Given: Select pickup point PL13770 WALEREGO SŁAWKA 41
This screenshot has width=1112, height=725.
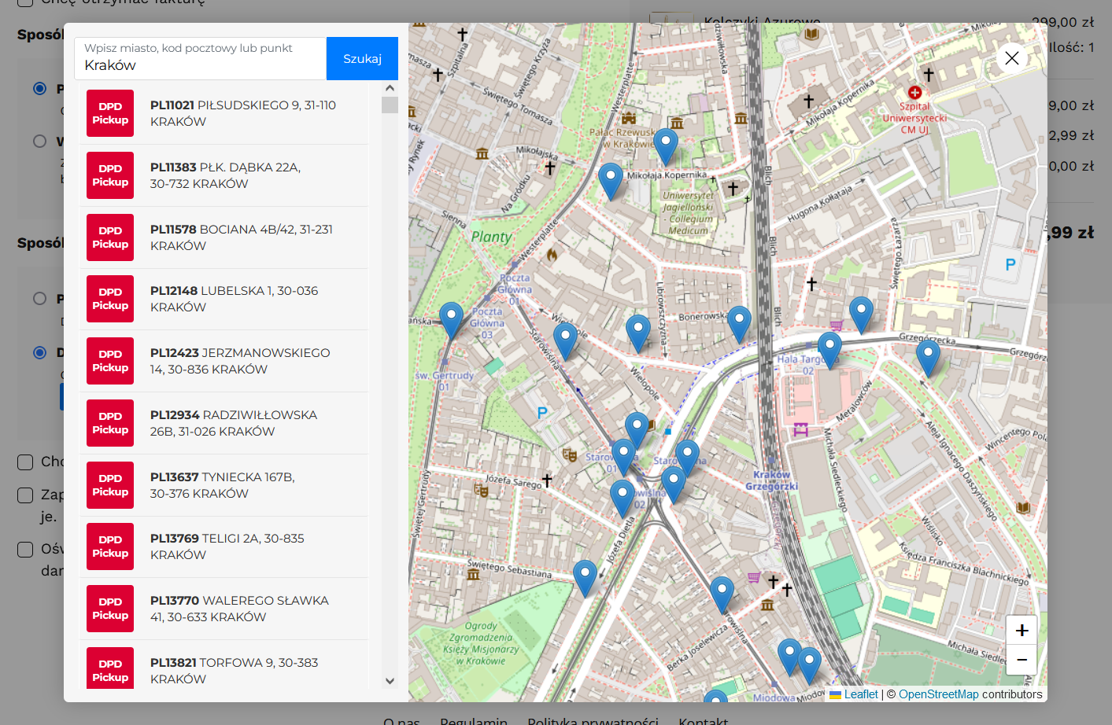Looking at the screenshot, I should [x=224, y=609].
